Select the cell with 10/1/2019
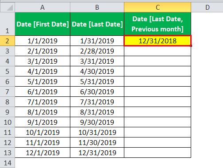 [42, 132]
